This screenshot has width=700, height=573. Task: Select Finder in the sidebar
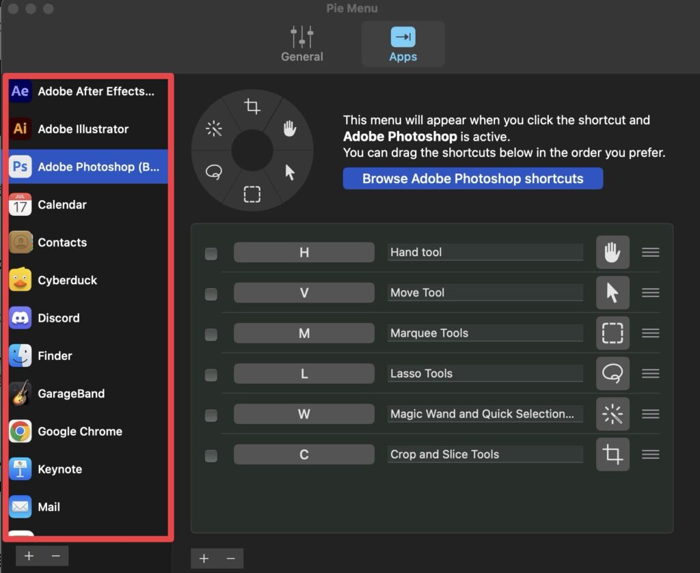click(88, 356)
